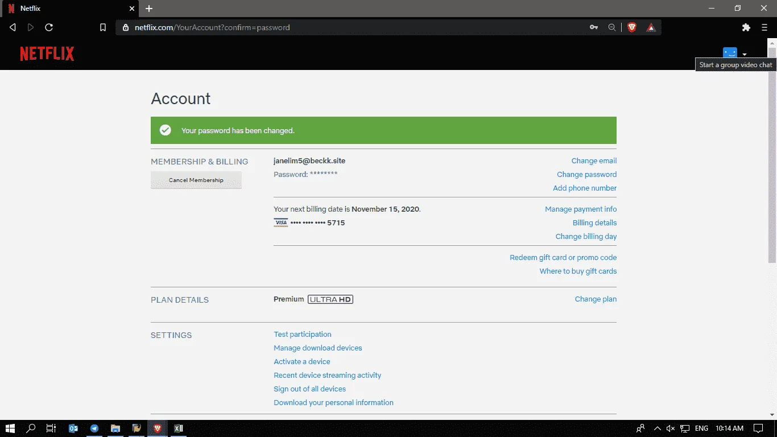
Task: Open Windows Task View
Action: click(x=51, y=428)
